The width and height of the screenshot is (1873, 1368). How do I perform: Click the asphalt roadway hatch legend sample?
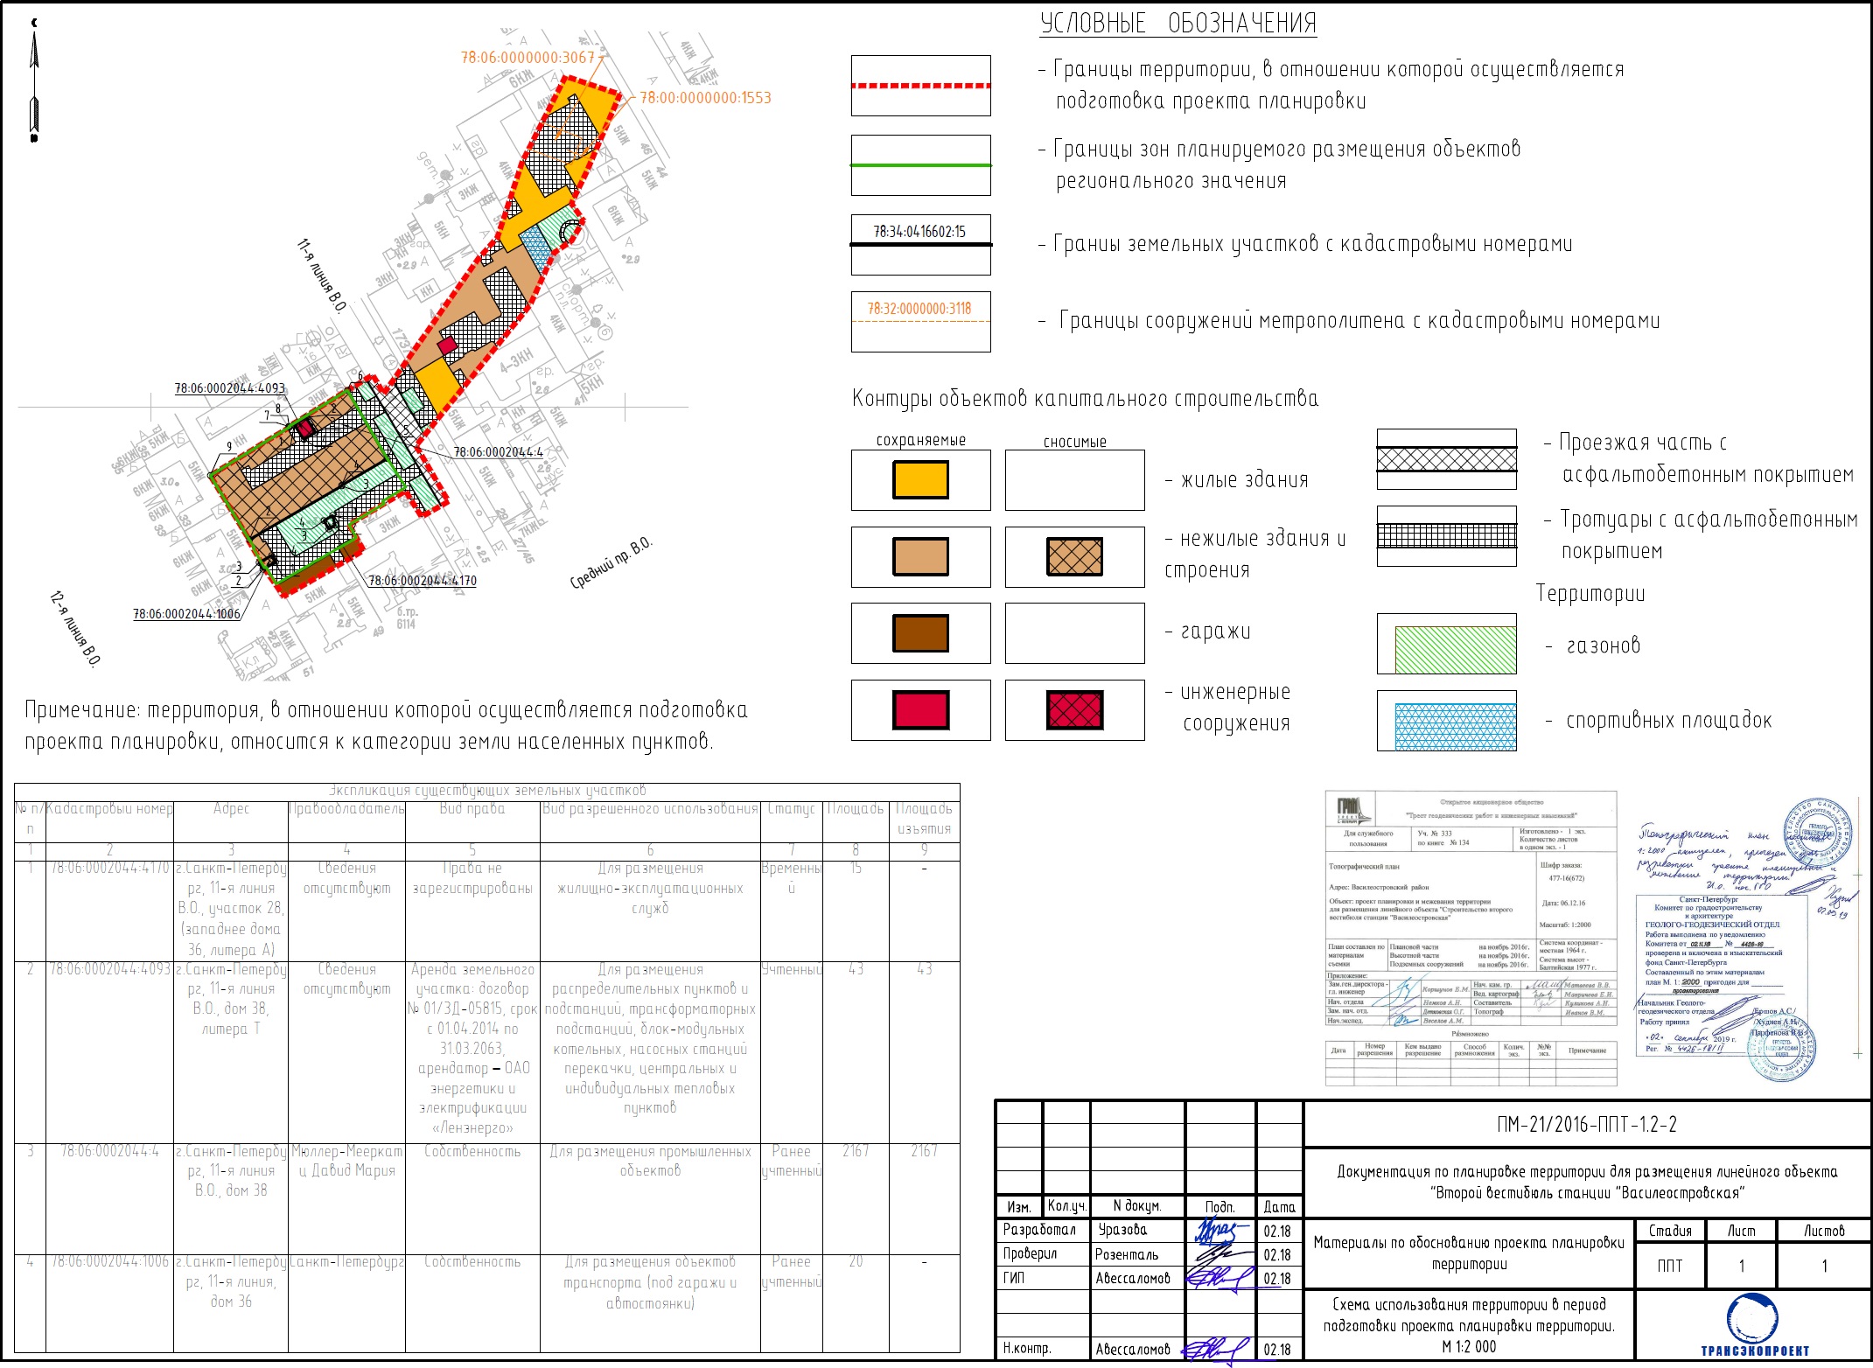click(x=1446, y=458)
